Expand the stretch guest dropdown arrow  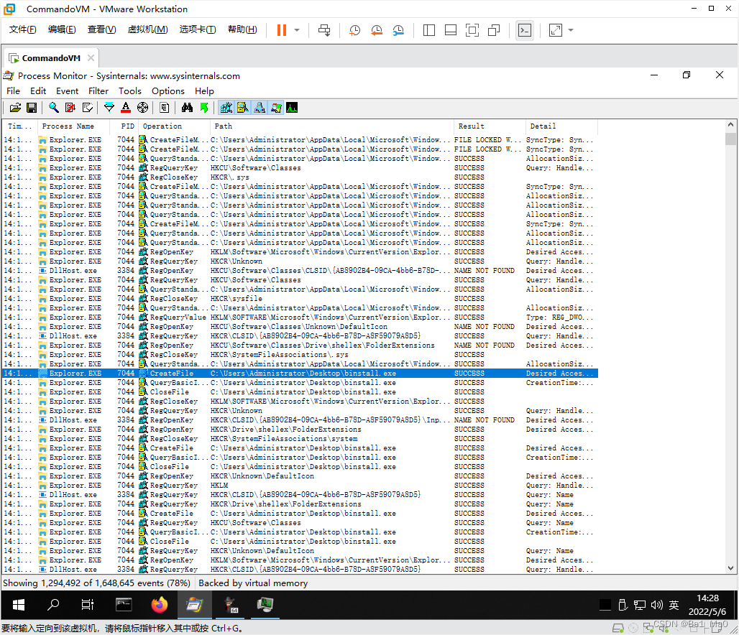tap(571, 30)
